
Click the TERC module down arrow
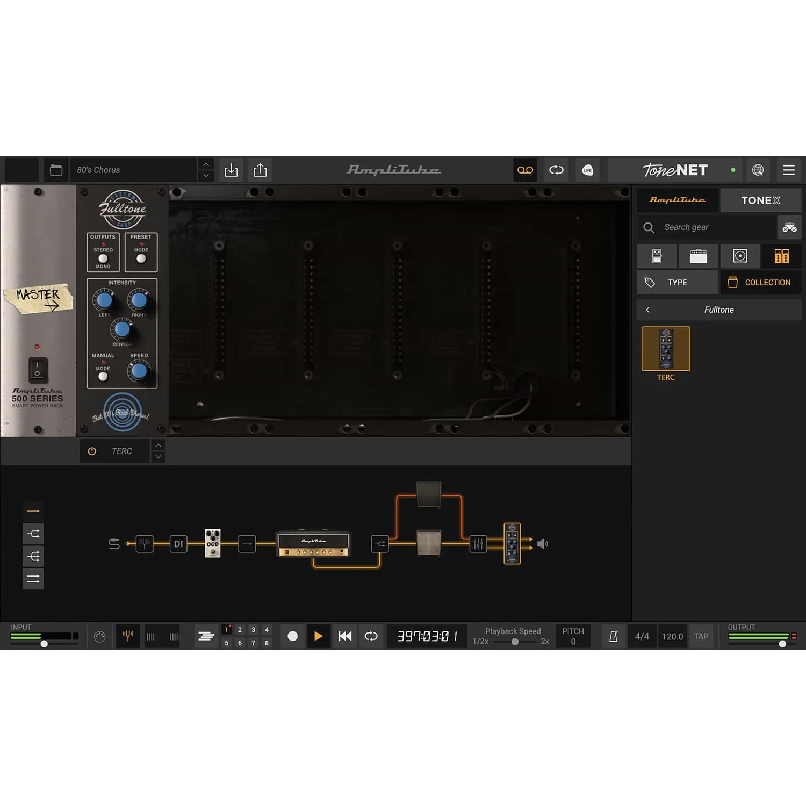(x=158, y=457)
